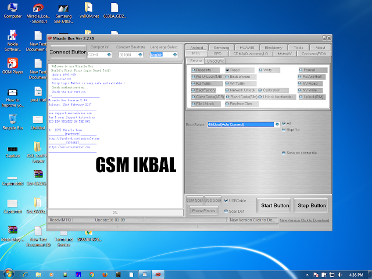Image resolution: width=372 pixels, height=279 pixels.
Task: Open the Nokia Software desktop icon
Action: [x=13, y=40]
